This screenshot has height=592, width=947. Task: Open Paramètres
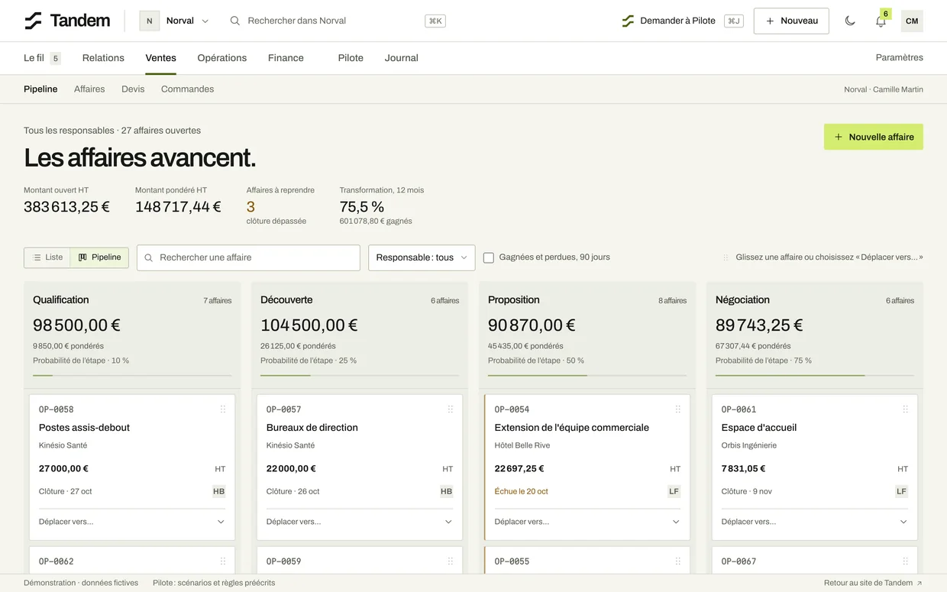(x=900, y=58)
